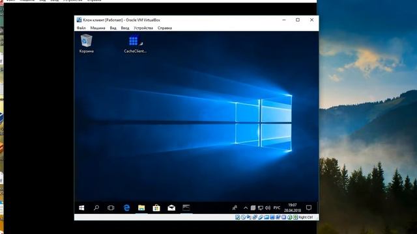Select the CacheClient desktop shortcut
The height and width of the screenshot is (234, 417).
pos(135,44)
